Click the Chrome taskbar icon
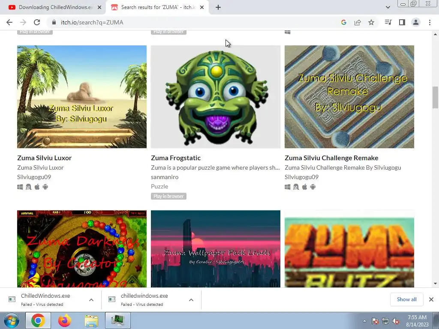Viewport: 439px width, 329px height. [x=38, y=320]
